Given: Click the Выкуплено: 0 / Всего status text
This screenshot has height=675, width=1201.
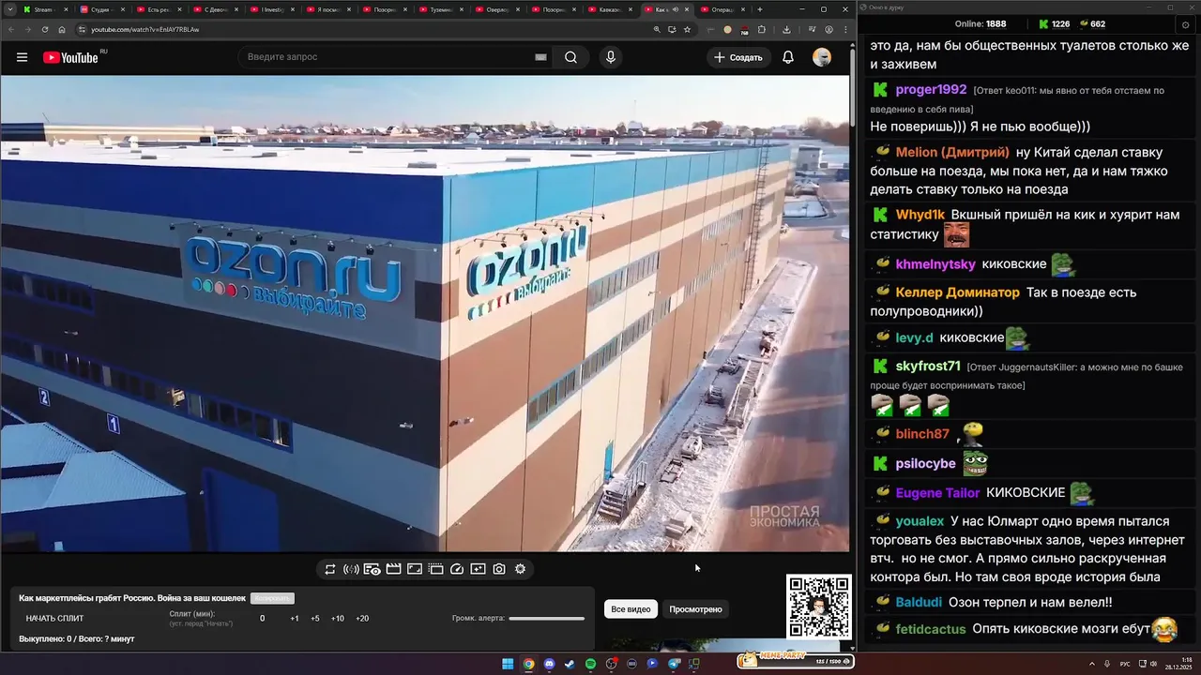Looking at the screenshot, I should coord(77,638).
